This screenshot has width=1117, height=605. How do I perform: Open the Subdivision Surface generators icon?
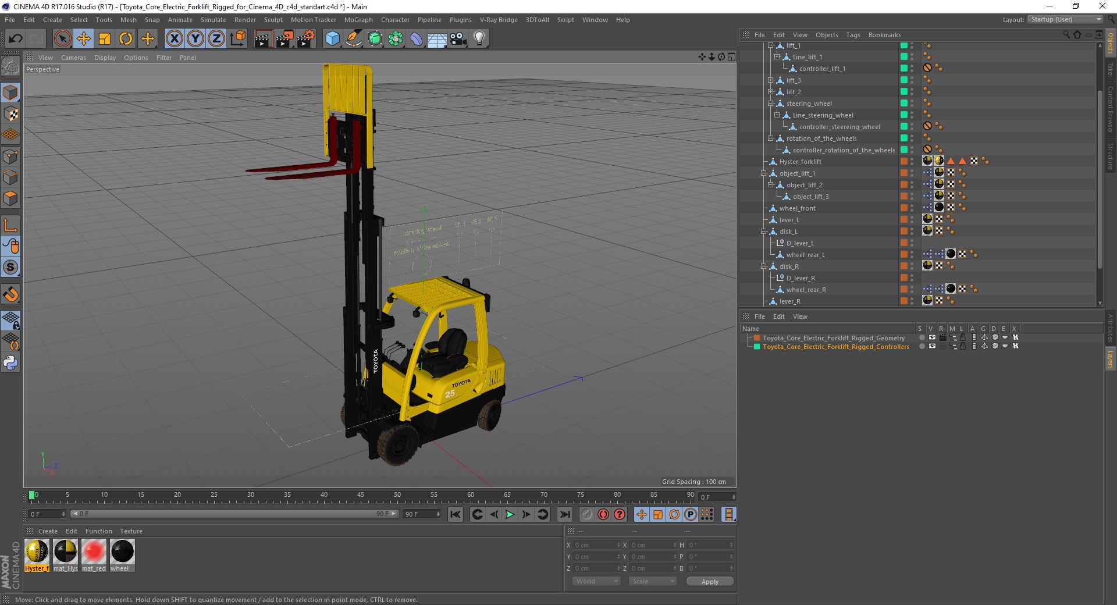(x=375, y=39)
